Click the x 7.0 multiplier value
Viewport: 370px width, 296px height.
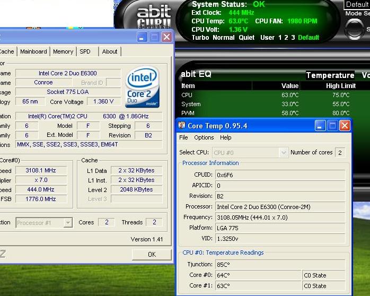click(41, 180)
